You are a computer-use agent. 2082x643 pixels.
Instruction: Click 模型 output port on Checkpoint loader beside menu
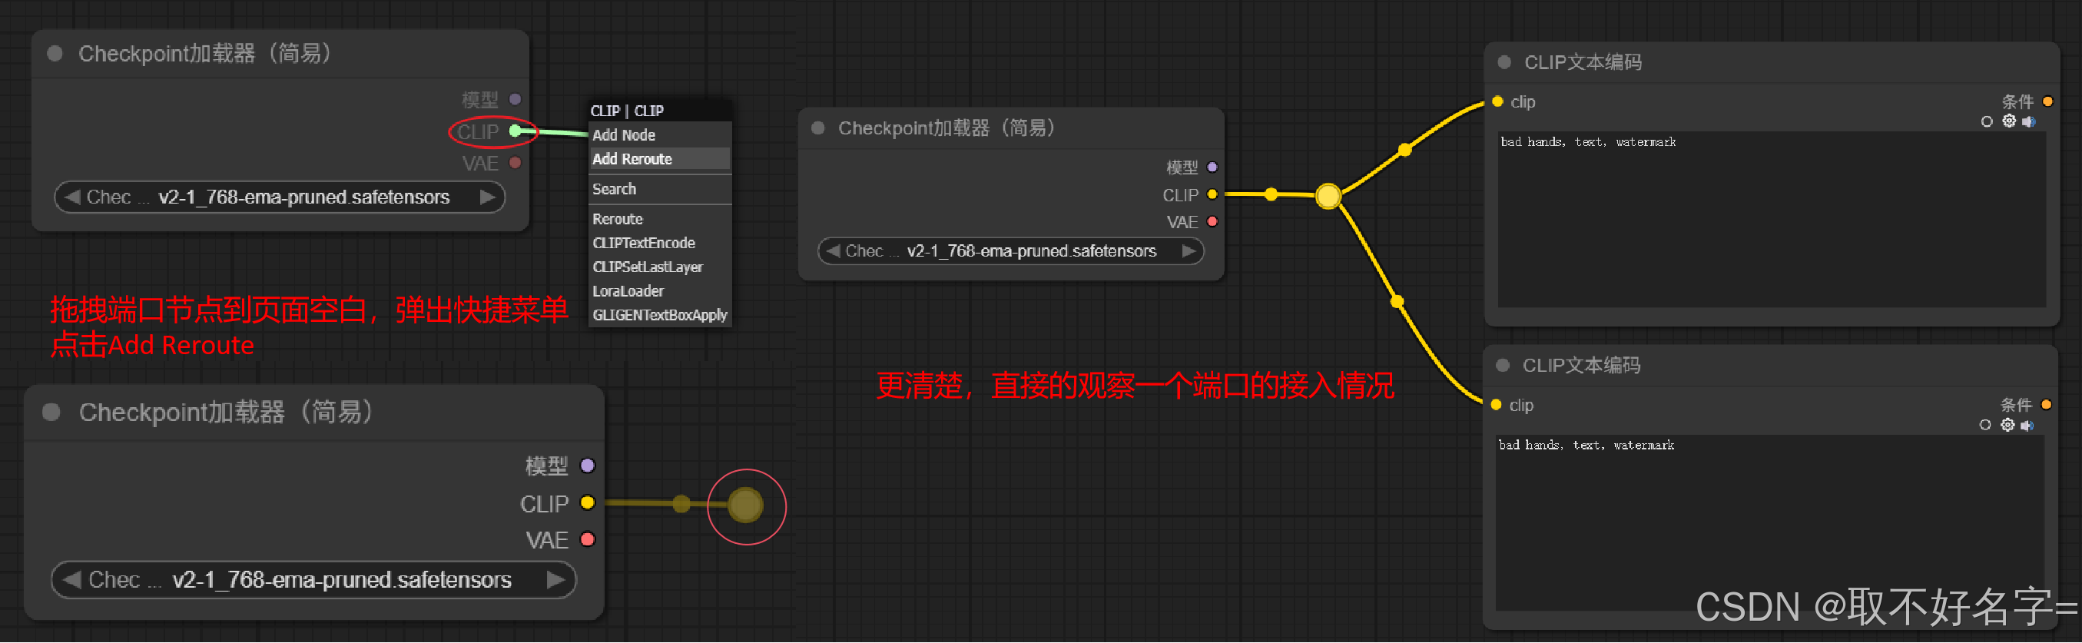tap(515, 99)
